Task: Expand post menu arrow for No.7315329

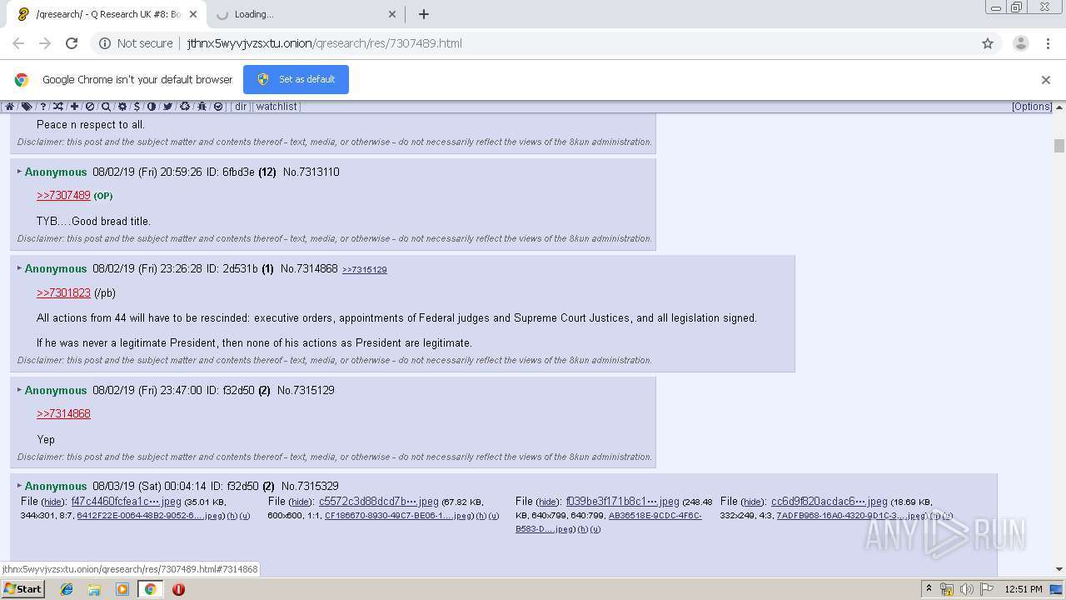Action: (x=19, y=486)
